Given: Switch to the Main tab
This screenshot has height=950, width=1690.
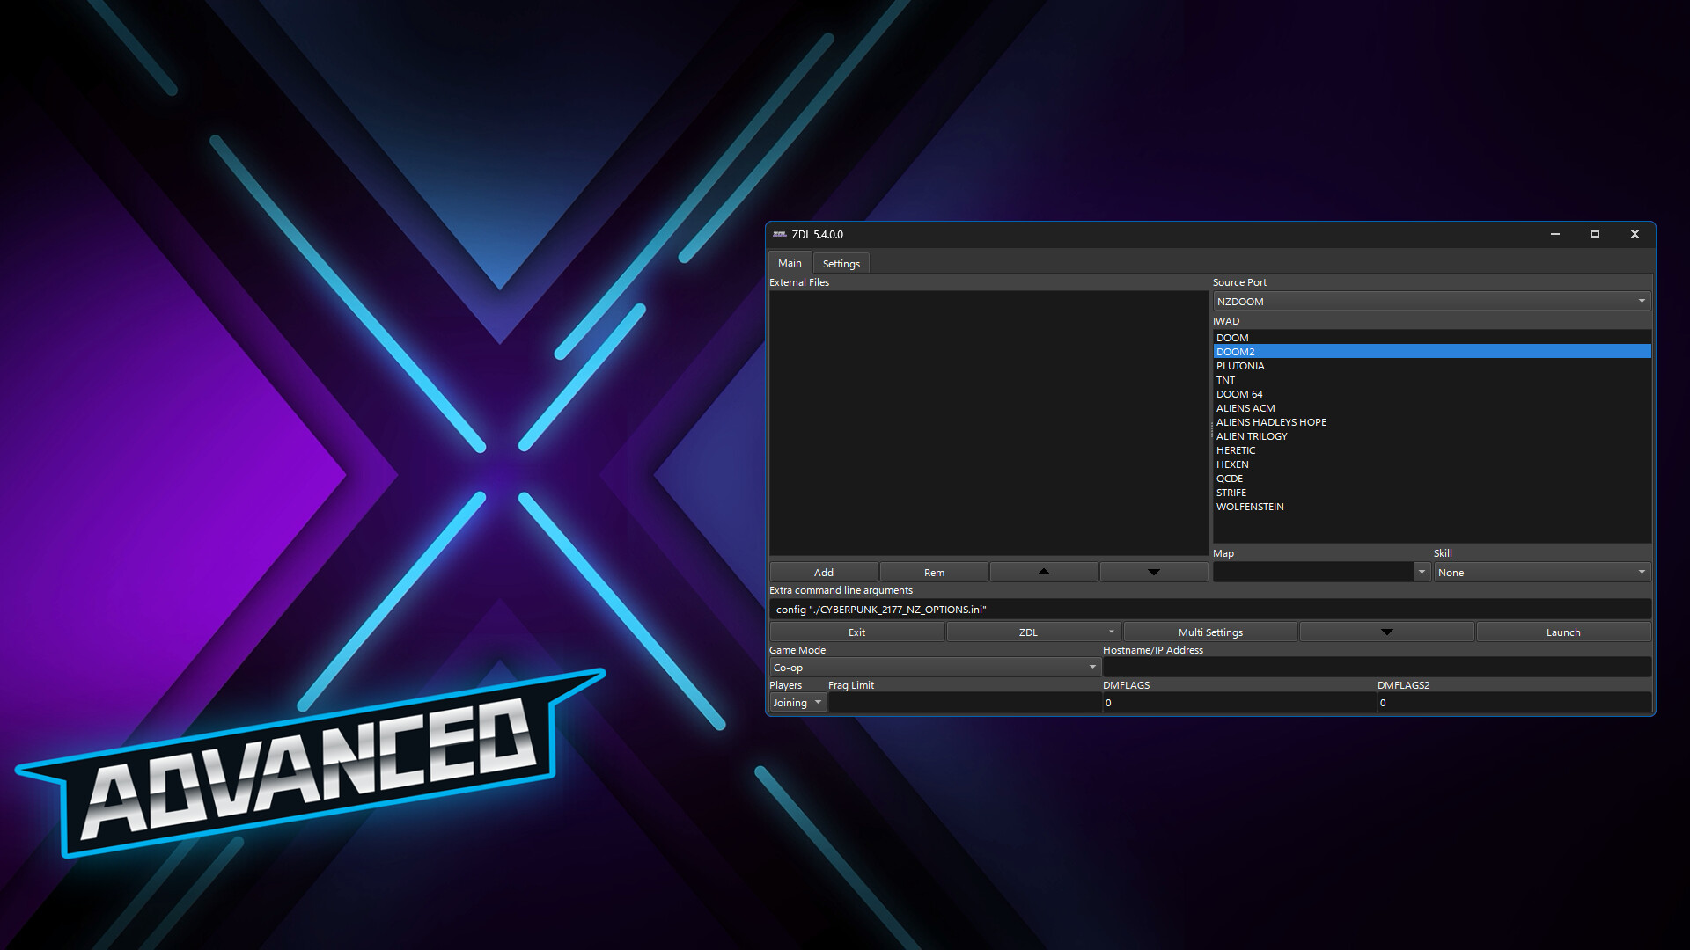Looking at the screenshot, I should 789,262.
